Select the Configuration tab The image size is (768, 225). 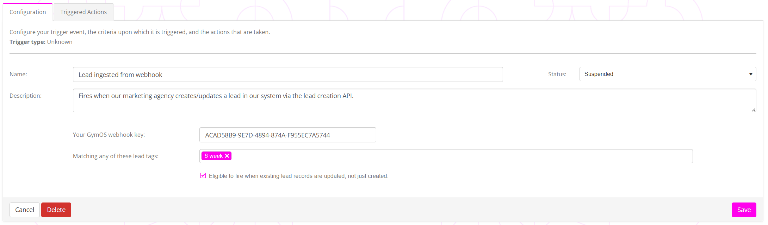(28, 12)
